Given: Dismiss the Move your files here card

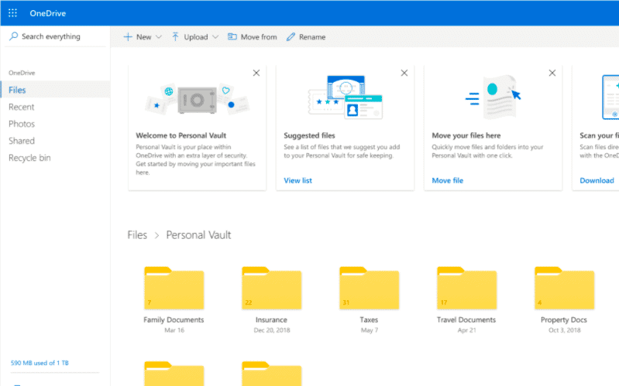Looking at the screenshot, I should point(552,73).
